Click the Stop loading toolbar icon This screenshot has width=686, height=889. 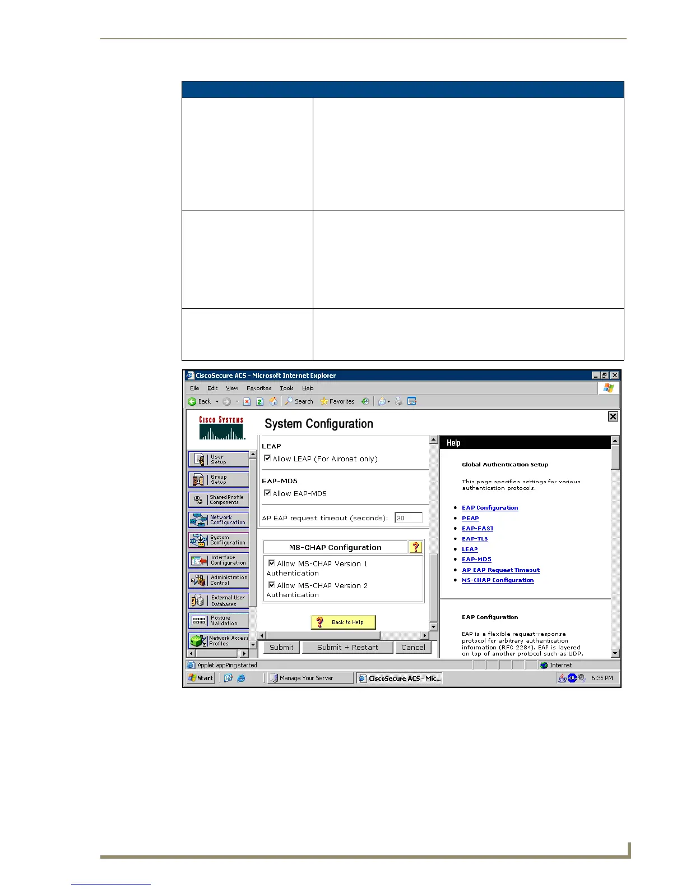[247, 401]
